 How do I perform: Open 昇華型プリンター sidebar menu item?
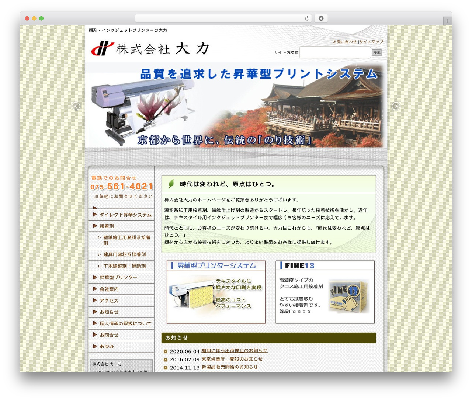click(x=121, y=277)
